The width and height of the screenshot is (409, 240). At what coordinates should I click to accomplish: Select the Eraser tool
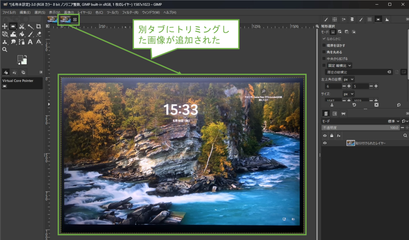tap(39, 34)
